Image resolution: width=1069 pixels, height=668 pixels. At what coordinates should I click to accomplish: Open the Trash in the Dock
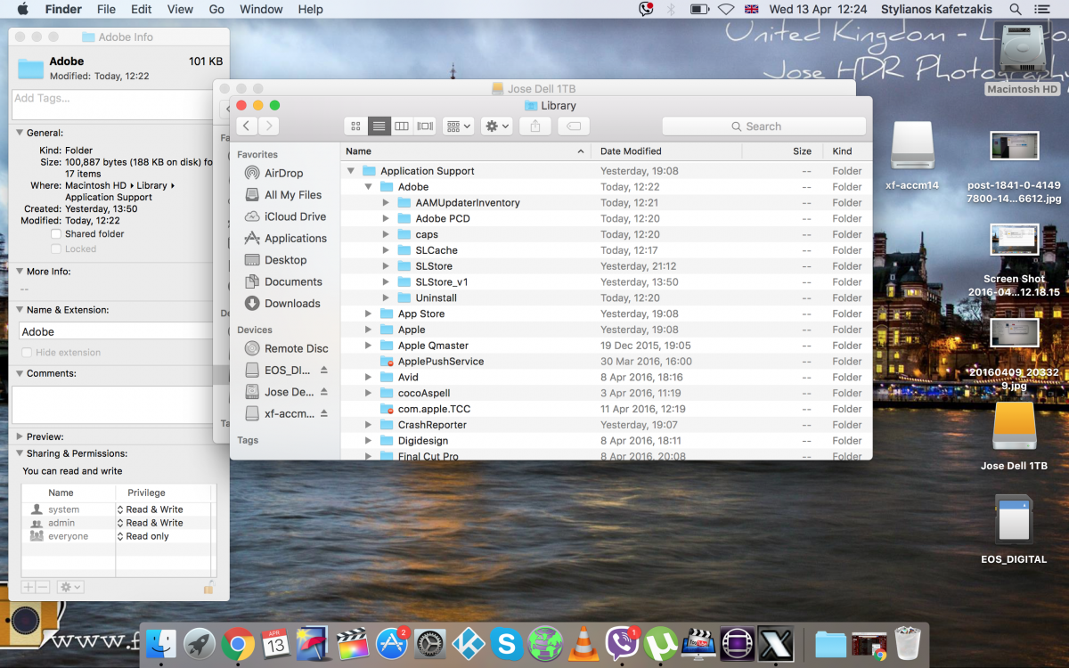(907, 643)
